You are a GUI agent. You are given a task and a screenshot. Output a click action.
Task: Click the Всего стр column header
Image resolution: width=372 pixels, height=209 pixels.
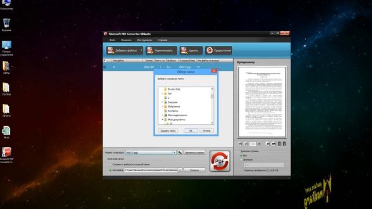coord(160,60)
